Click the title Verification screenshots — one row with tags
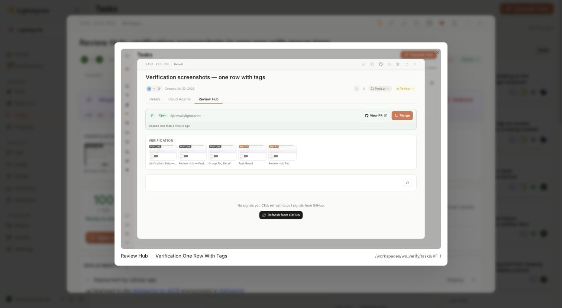 [206, 77]
